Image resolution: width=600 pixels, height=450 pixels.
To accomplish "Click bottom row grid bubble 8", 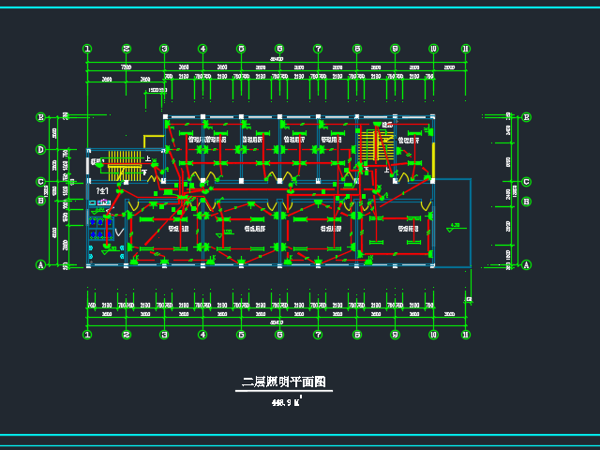I will tap(357, 335).
